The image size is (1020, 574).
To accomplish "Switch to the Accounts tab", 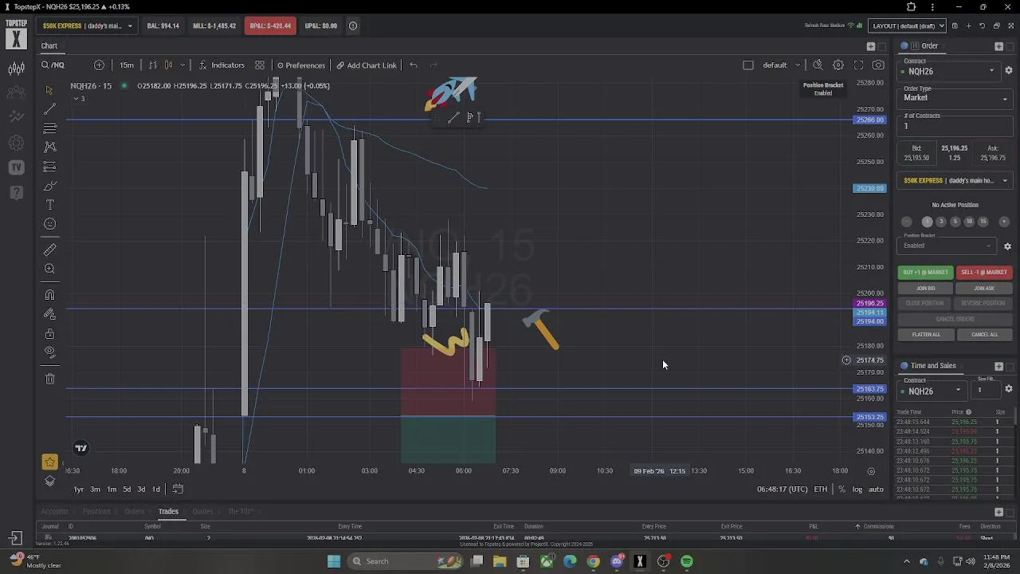I will point(54,511).
